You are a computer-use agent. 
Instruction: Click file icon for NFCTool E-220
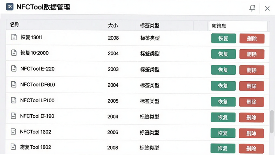click(x=14, y=69)
